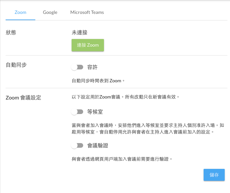
Task: Click the 容許 label text
Action: tap(92, 67)
